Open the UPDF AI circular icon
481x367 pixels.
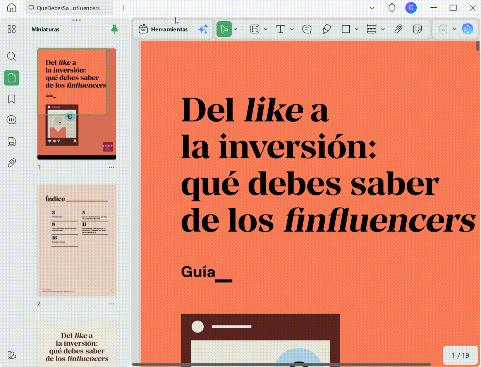[468, 29]
